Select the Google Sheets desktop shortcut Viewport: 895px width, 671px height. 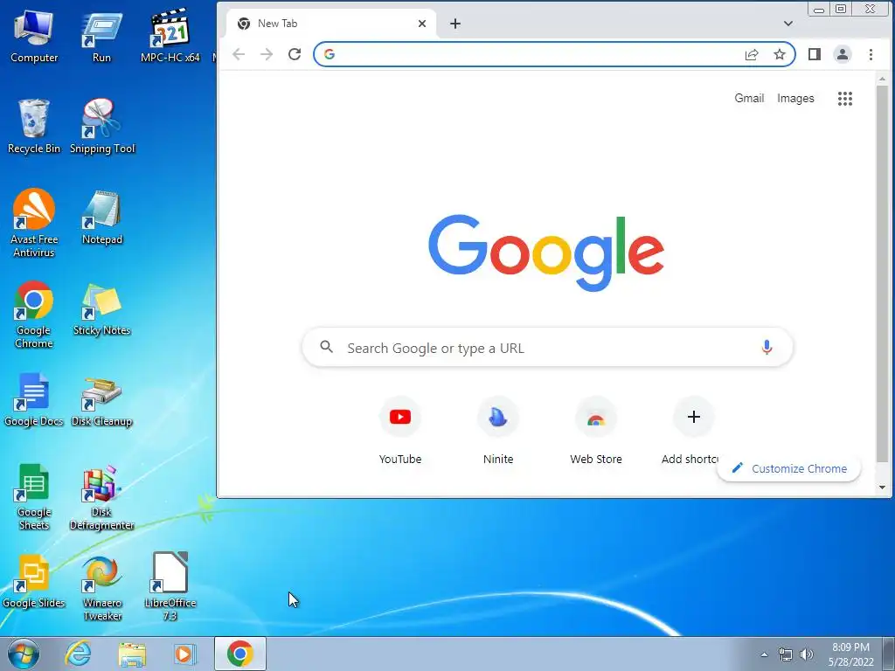[34, 496]
